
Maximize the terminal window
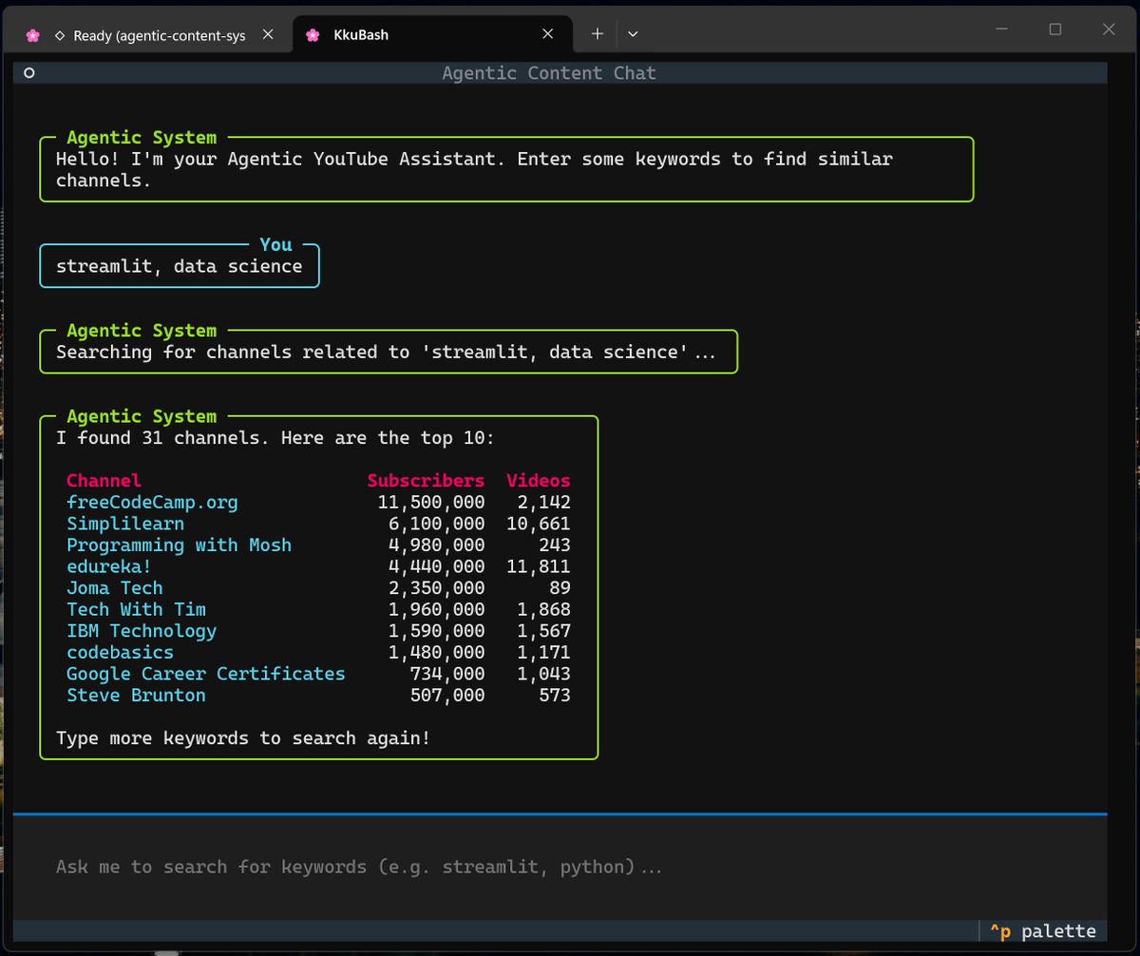point(1054,30)
